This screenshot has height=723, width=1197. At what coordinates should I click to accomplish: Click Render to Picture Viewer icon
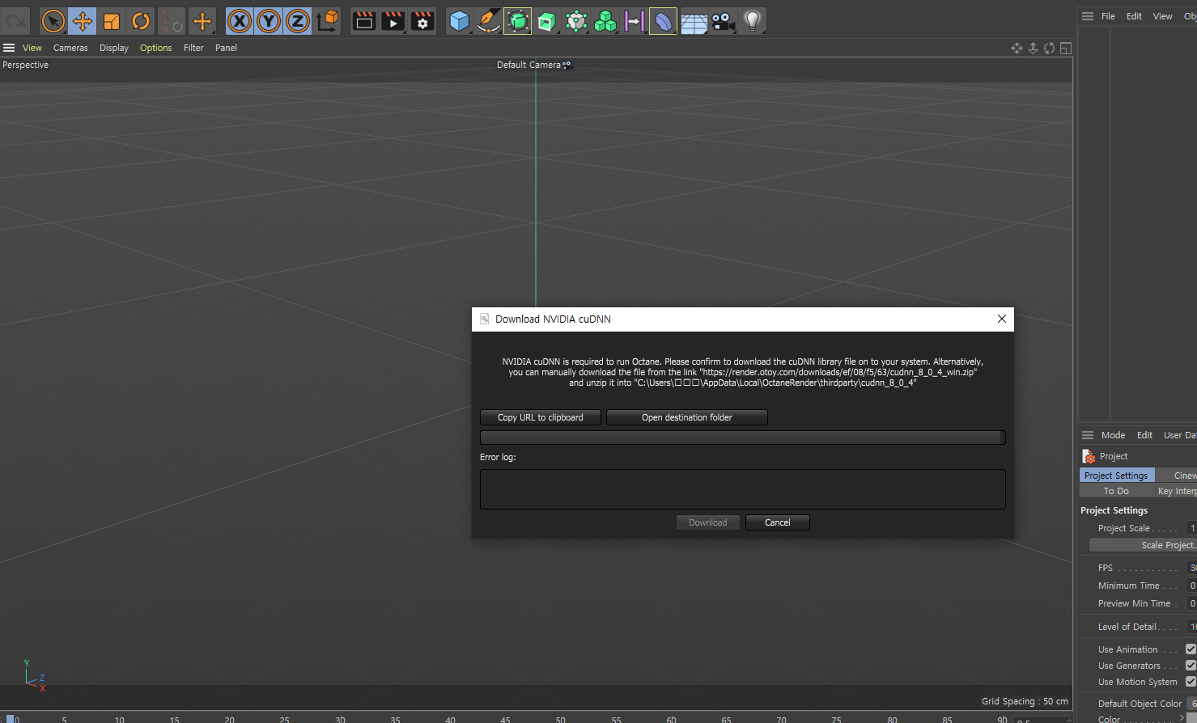point(393,21)
